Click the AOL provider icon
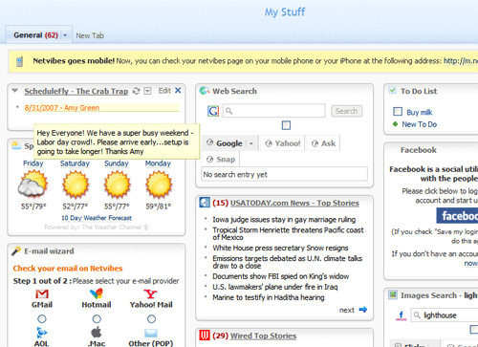 [x=42, y=333]
